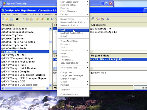Choose Export Changes... from the menu

coord(73,11)
